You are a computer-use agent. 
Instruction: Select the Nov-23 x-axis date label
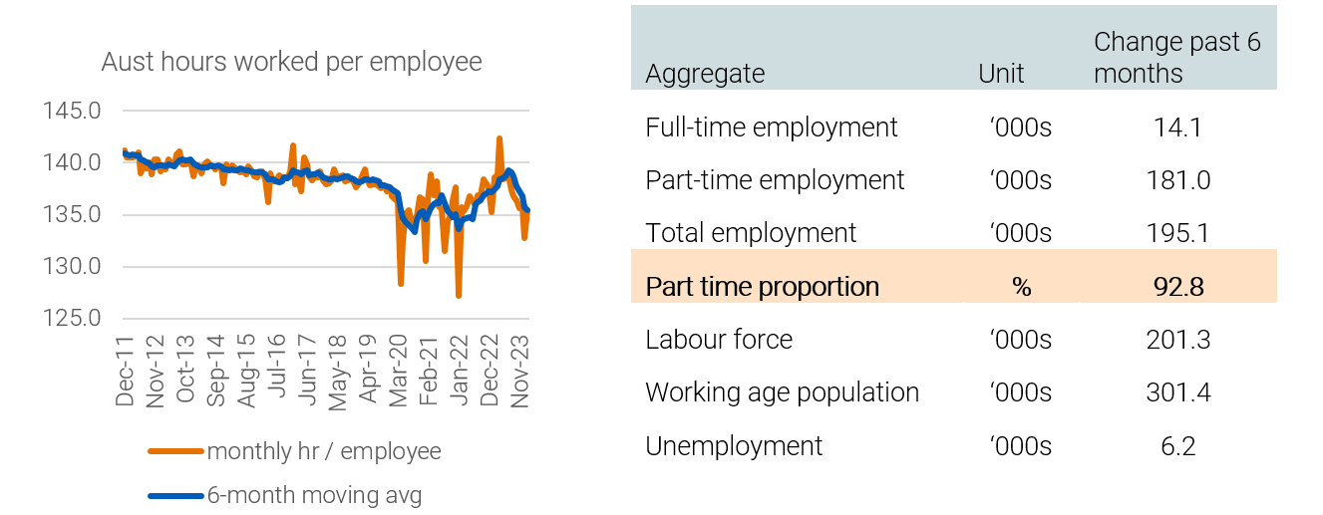point(519,371)
